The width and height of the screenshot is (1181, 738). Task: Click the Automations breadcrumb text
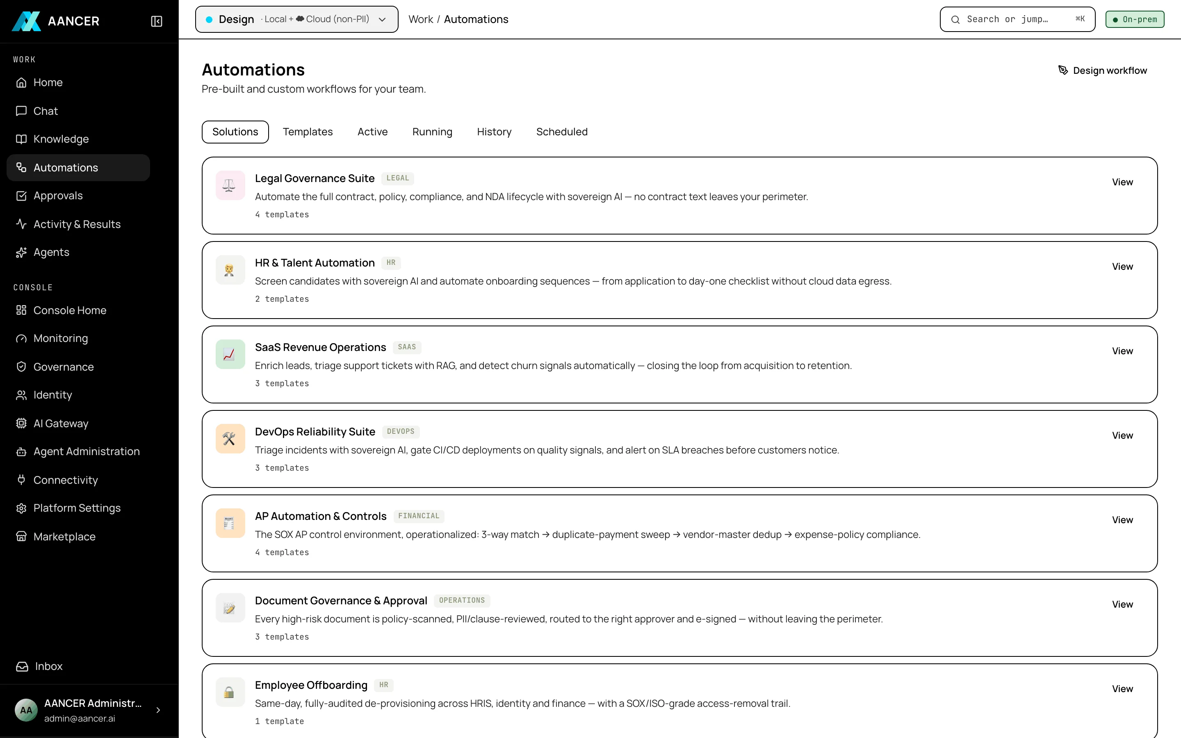tap(477, 20)
